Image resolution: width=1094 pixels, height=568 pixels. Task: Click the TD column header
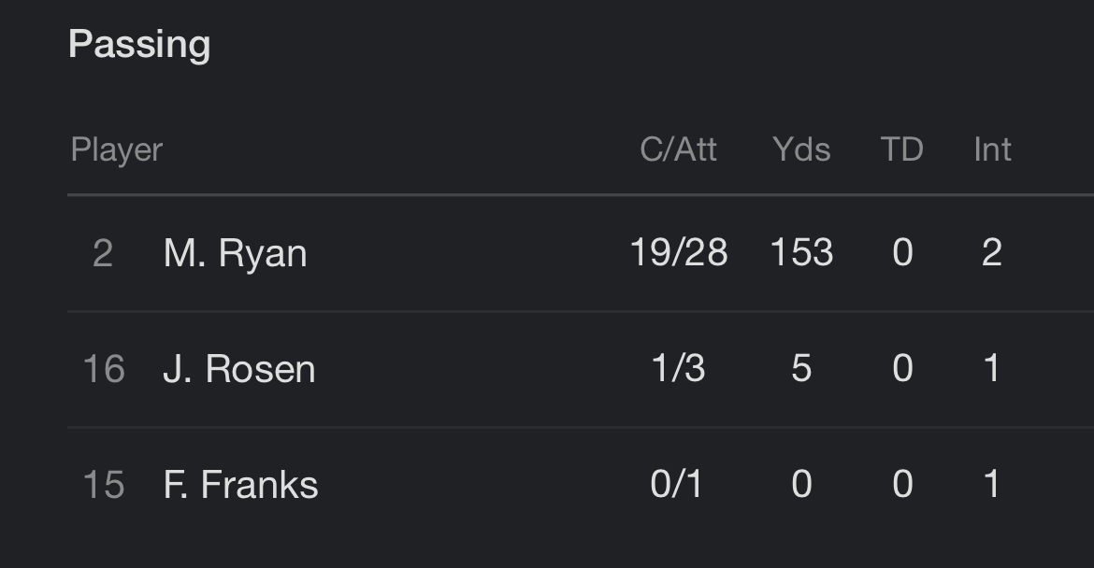(x=902, y=149)
